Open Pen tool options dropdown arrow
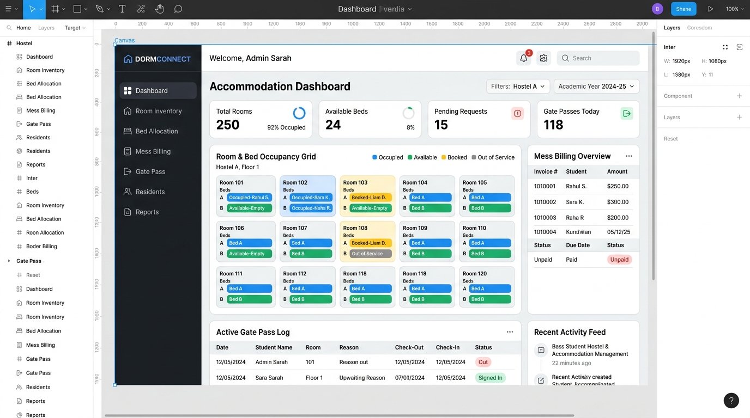Screen dimensions: 750x418 coord(109,9)
